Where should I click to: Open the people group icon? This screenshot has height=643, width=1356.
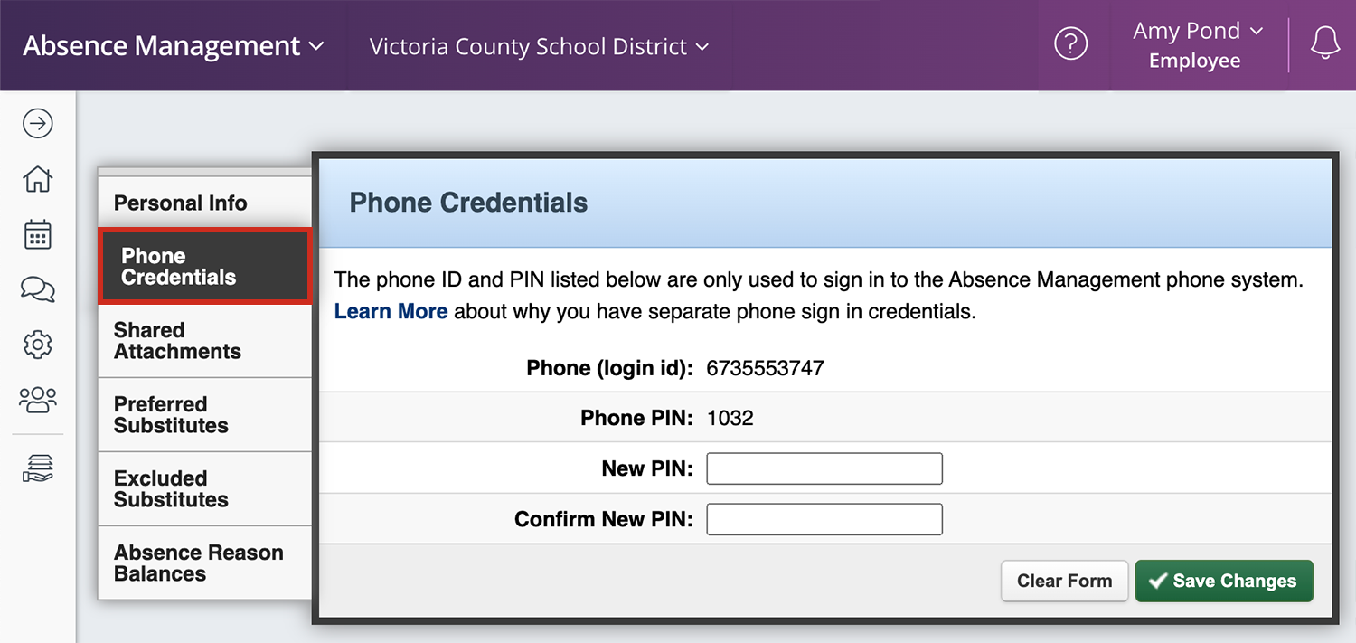click(x=37, y=399)
